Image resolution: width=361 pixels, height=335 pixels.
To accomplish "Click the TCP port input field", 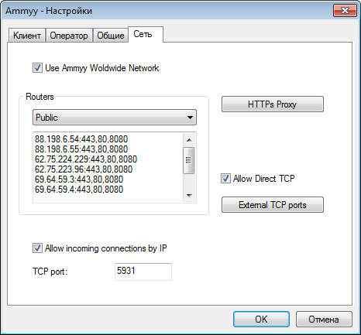I will point(143,272).
